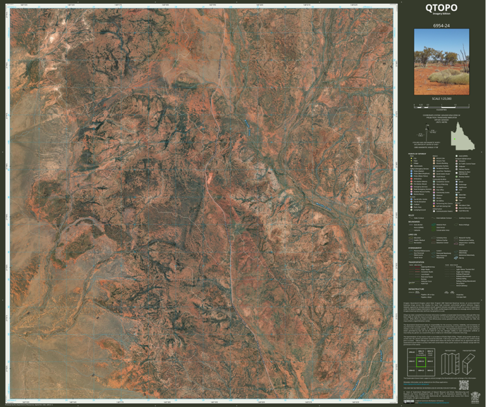Viewport: 486px width, 407px height.
Task: Click the Museum legend symbol
Action: coord(434,196)
